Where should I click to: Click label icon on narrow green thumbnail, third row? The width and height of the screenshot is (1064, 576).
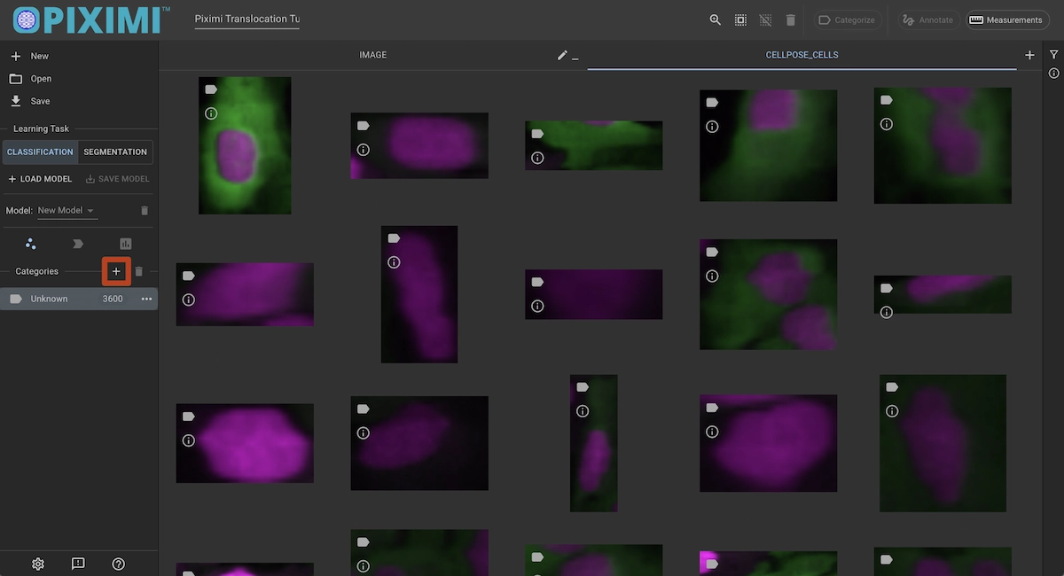coord(583,387)
